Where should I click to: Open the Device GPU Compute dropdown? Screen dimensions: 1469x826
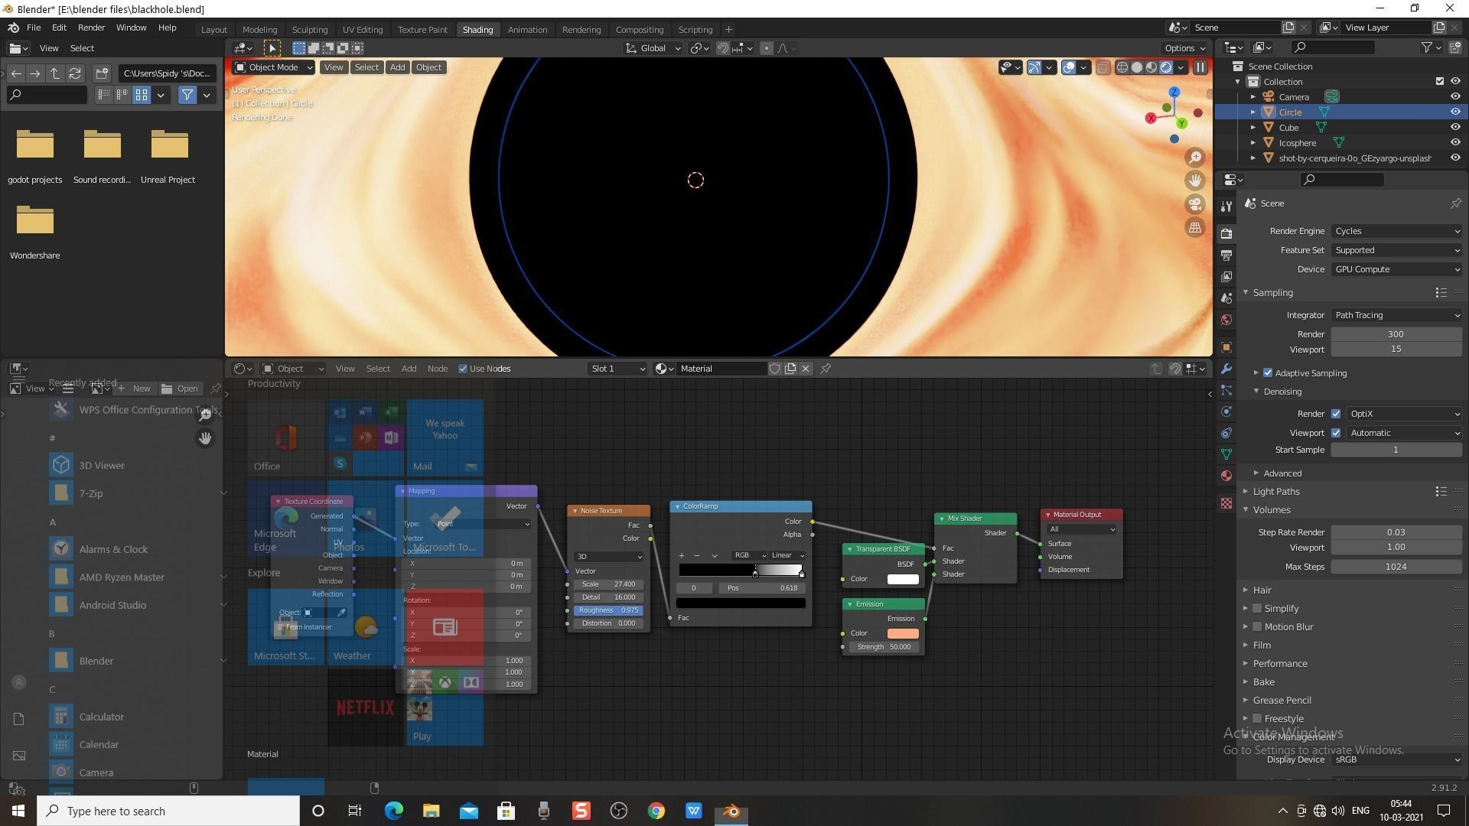pyautogui.click(x=1396, y=269)
